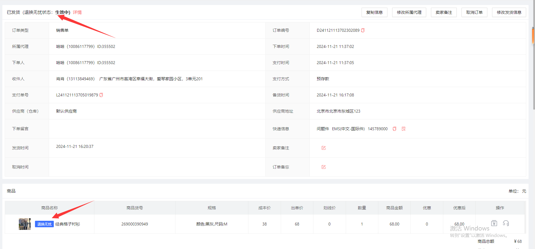The width and height of the screenshot is (535, 249).
Task: Click the customer service headset icon
Action: pyautogui.click(x=506, y=223)
